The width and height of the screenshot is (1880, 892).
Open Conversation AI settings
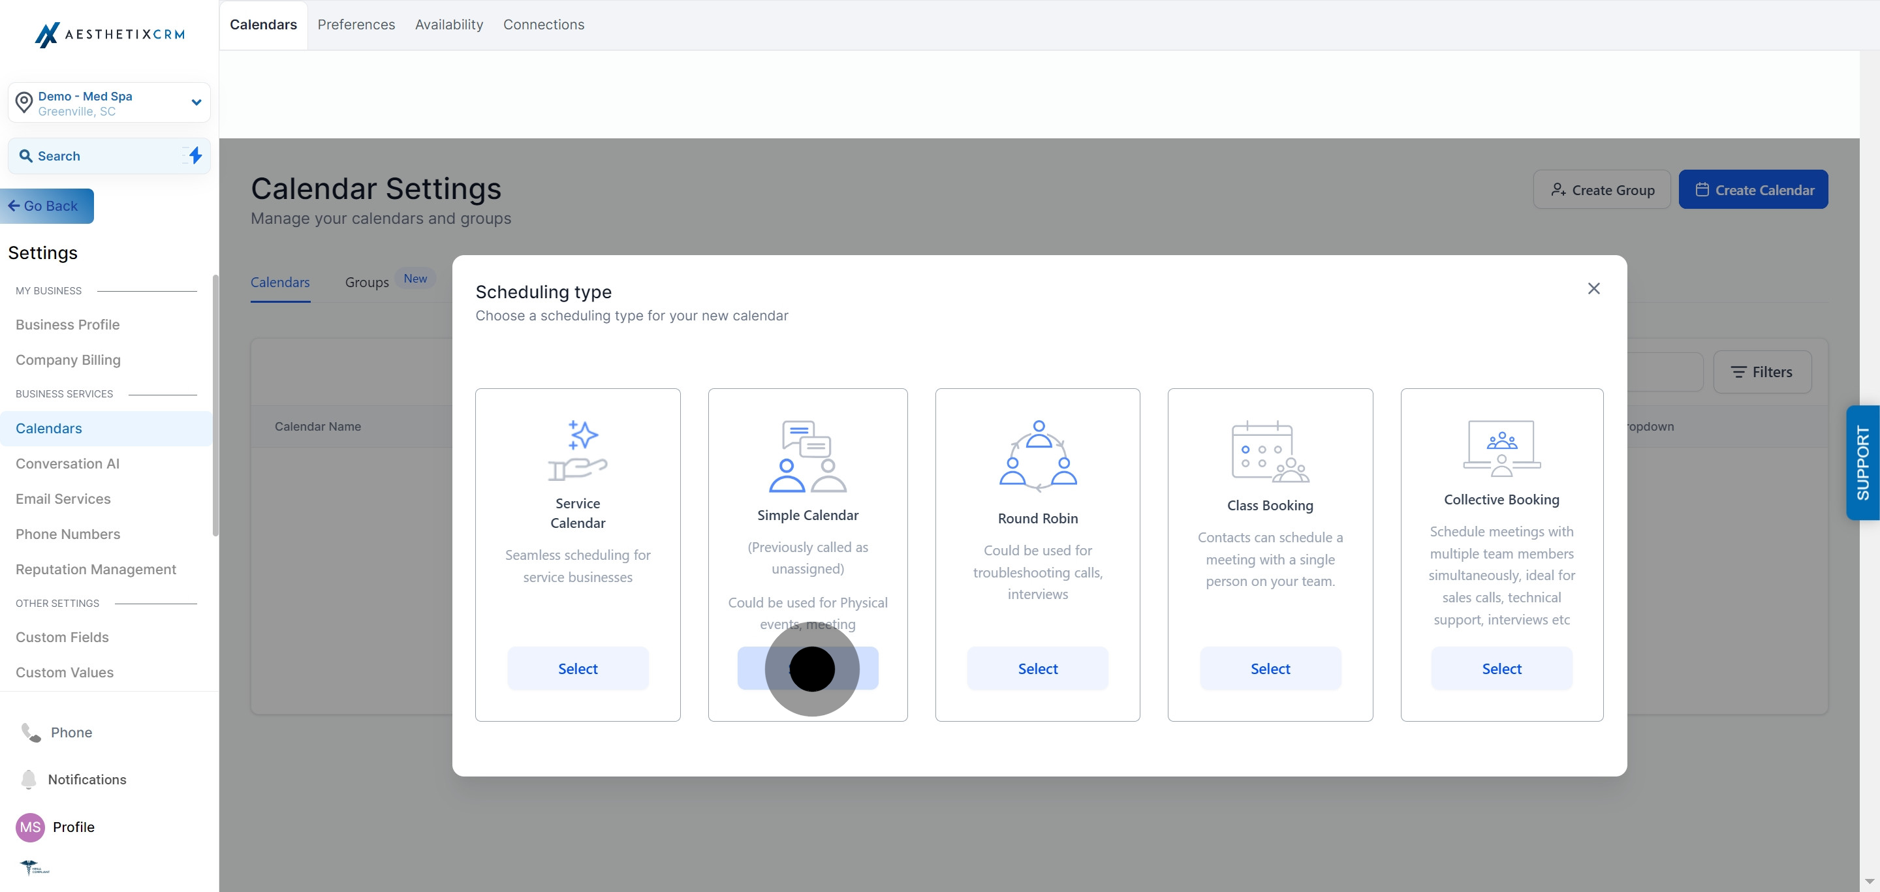(x=67, y=463)
